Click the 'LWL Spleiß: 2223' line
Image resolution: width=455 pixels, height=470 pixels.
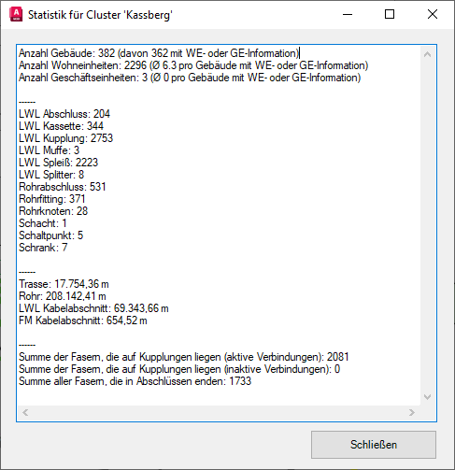coord(59,163)
